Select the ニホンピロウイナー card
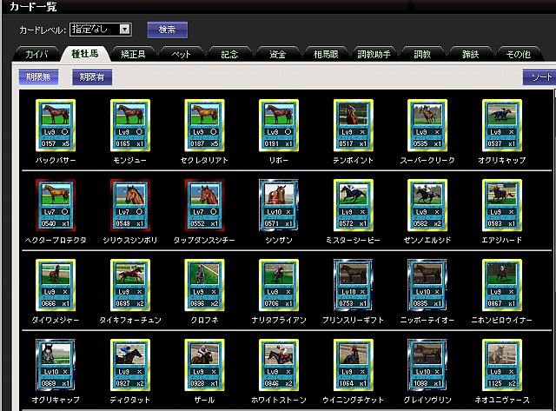The width and height of the screenshot is (556, 411). tap(502, 285)
